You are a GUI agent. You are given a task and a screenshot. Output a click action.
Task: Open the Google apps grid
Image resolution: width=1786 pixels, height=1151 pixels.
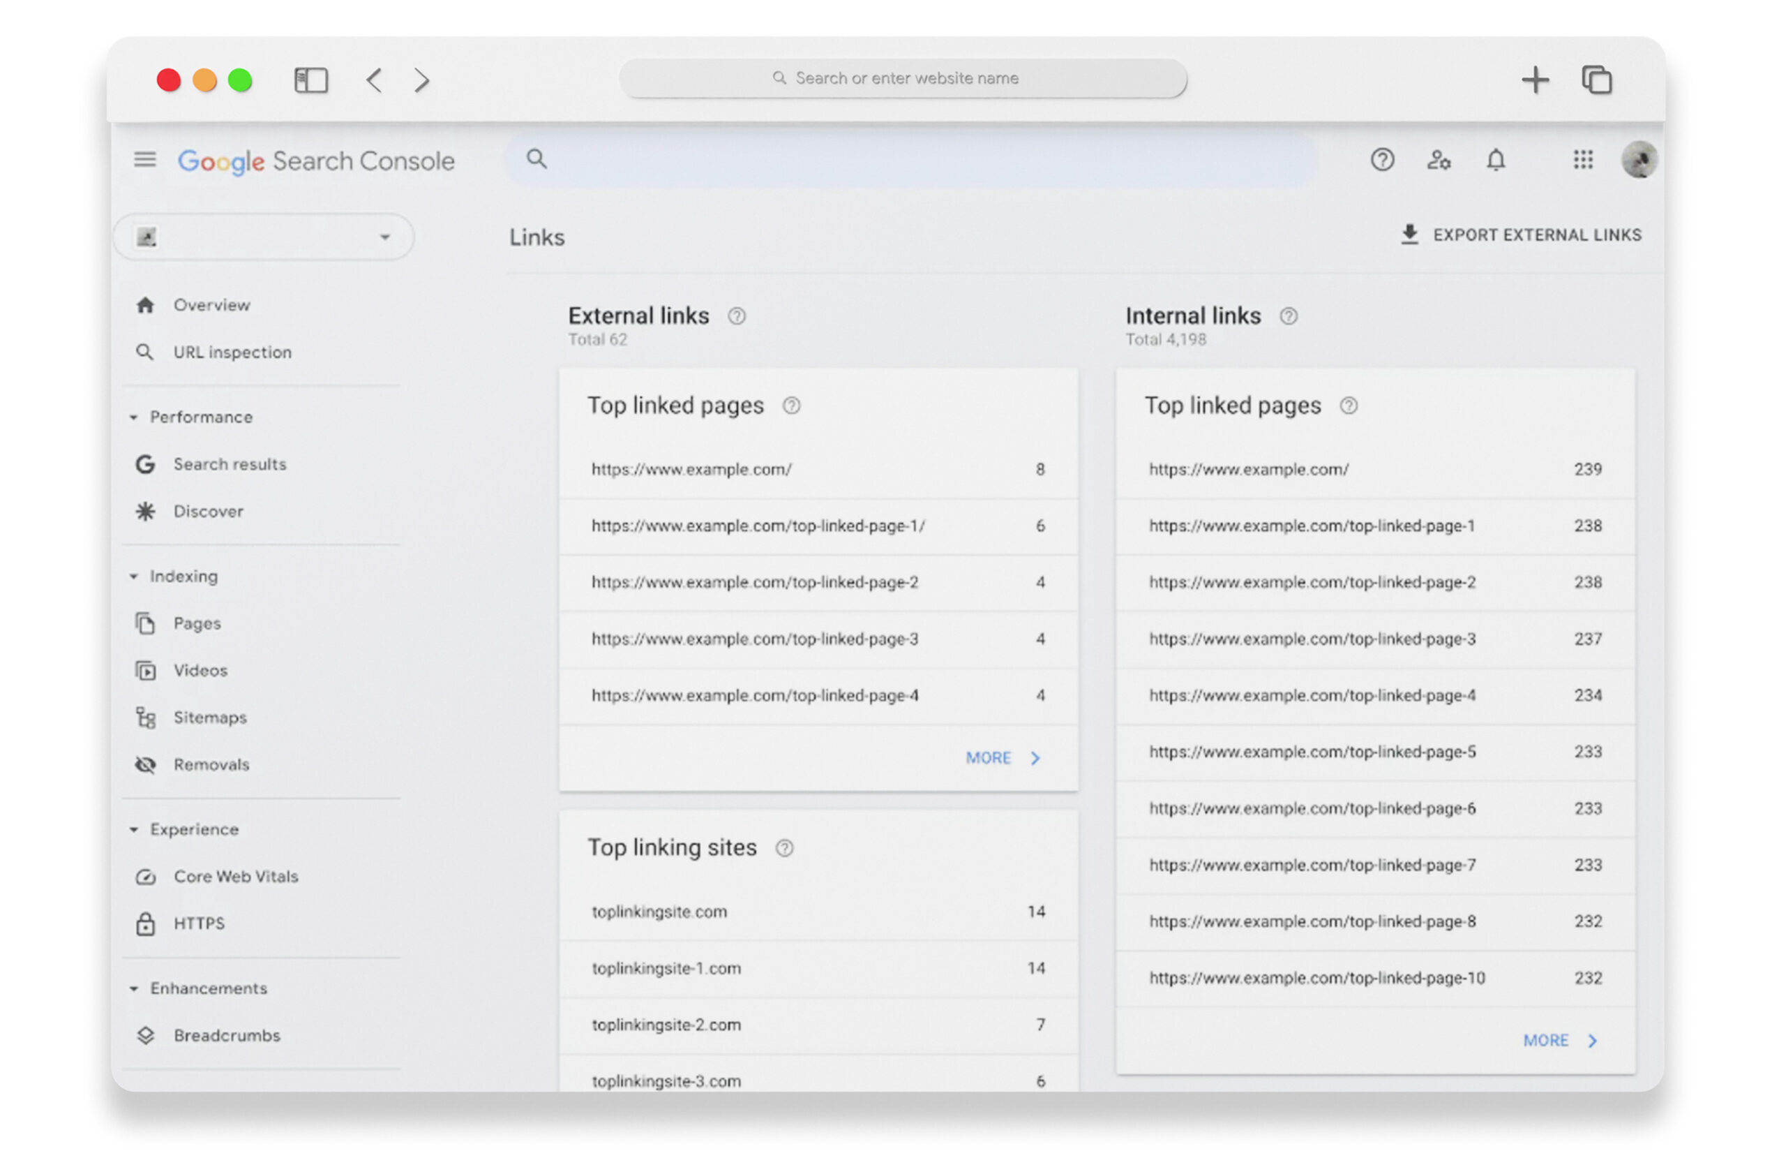(x=1583, y=160)
